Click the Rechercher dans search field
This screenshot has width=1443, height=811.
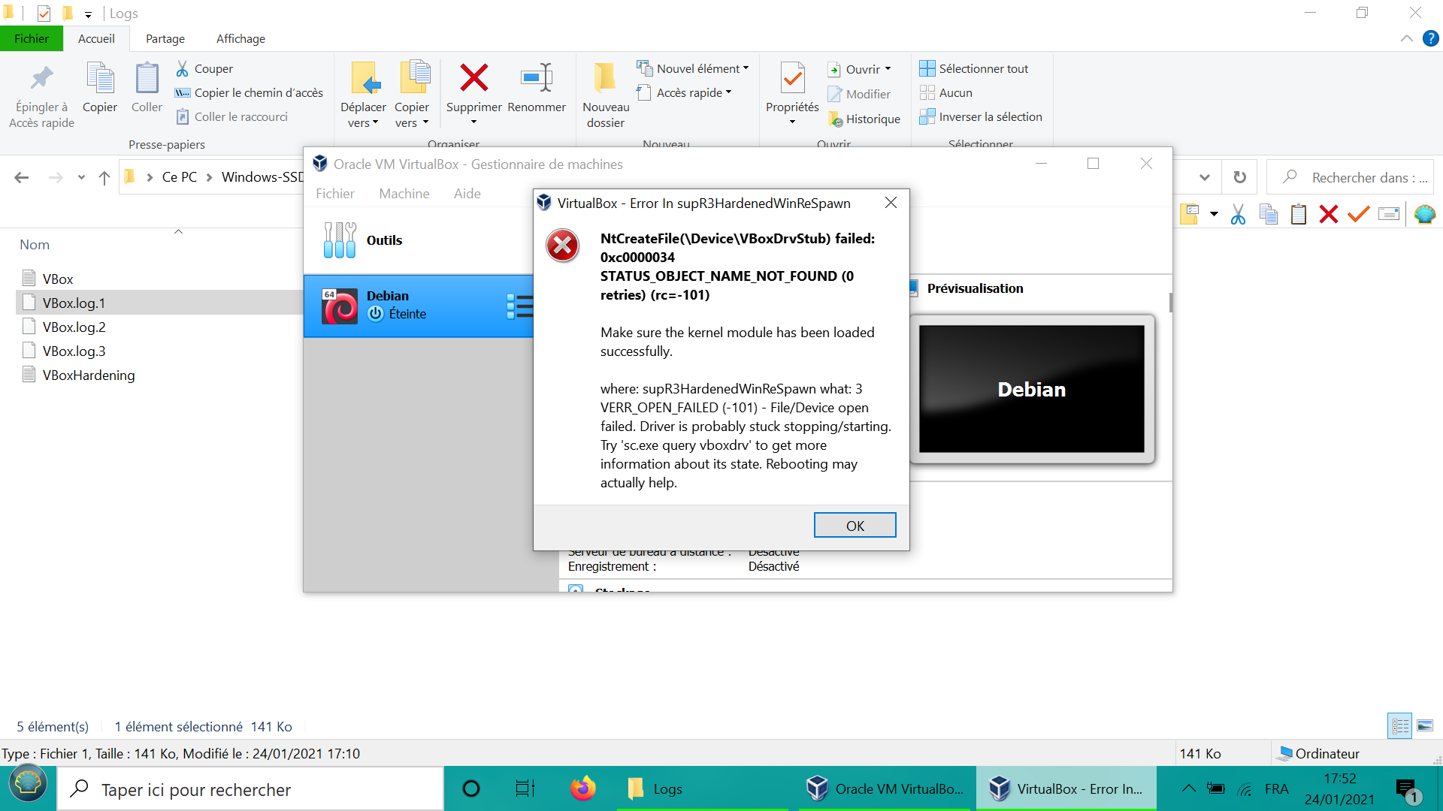1351,177
